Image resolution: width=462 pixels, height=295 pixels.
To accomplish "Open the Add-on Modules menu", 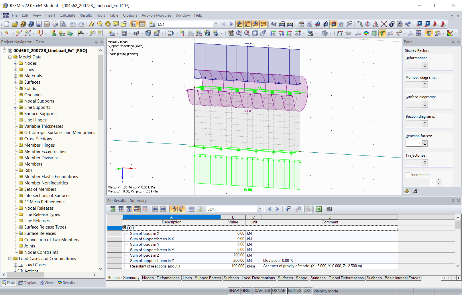I will (x=156, y=15).
